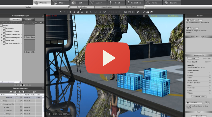Click the Set Default button
This screenshot has width=212, height=117.
pos(194,20)
